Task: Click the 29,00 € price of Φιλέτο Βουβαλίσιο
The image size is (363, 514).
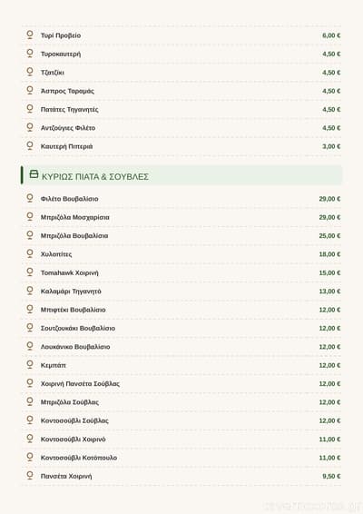Action: [x=329, y=199]
